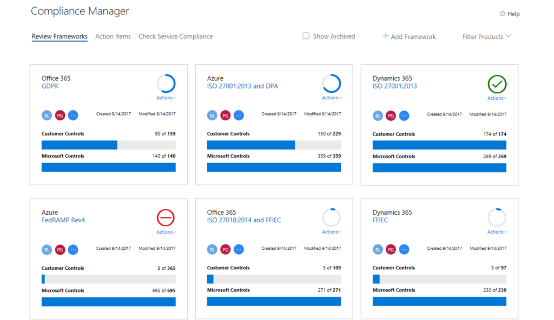Click more users ellipsis on Office 365 ISO 27018:2014 card
The width and height of the screenshot is (554, 320).
tap(239, 249)
